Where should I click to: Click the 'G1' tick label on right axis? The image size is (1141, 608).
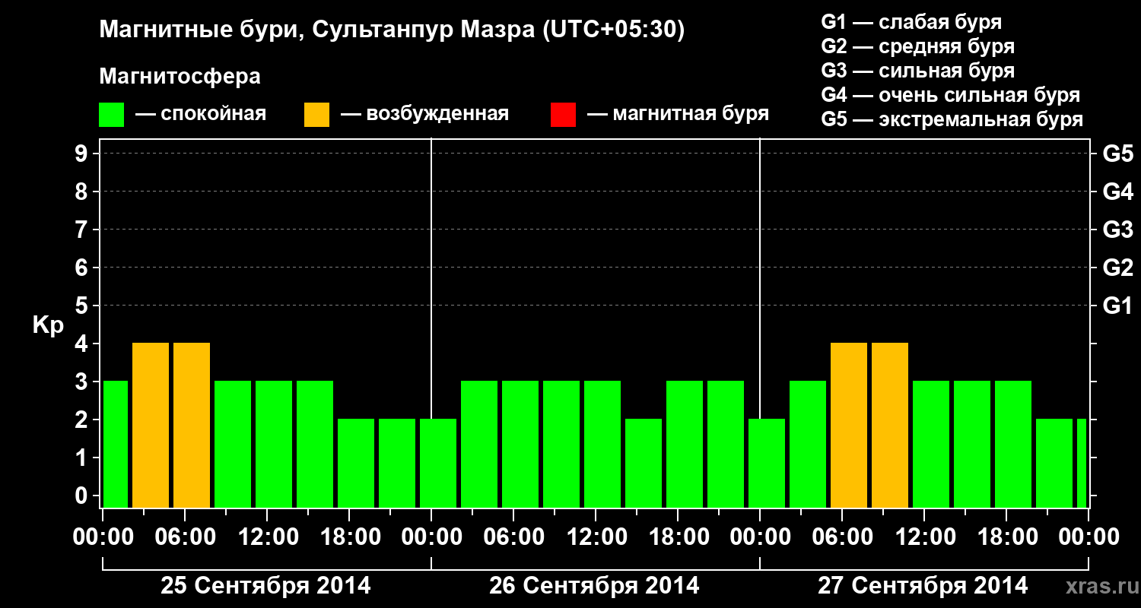point(1117,306)
